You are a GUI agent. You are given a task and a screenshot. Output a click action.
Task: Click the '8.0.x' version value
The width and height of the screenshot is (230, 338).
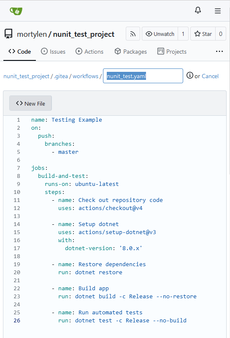[x=131, y=248]
